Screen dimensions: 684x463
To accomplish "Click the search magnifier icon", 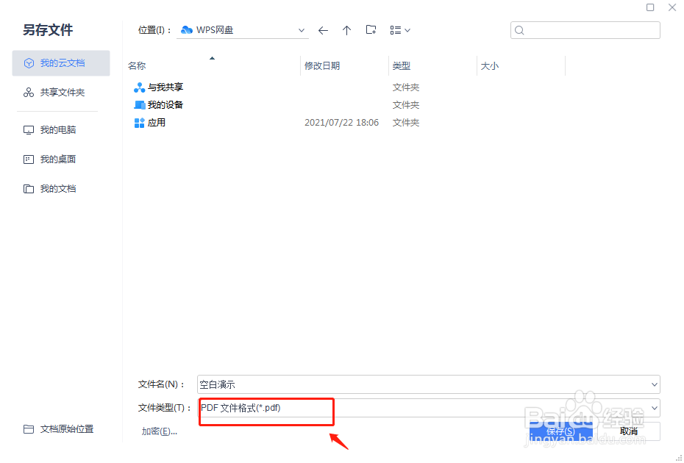I will [x=519, y=30].
